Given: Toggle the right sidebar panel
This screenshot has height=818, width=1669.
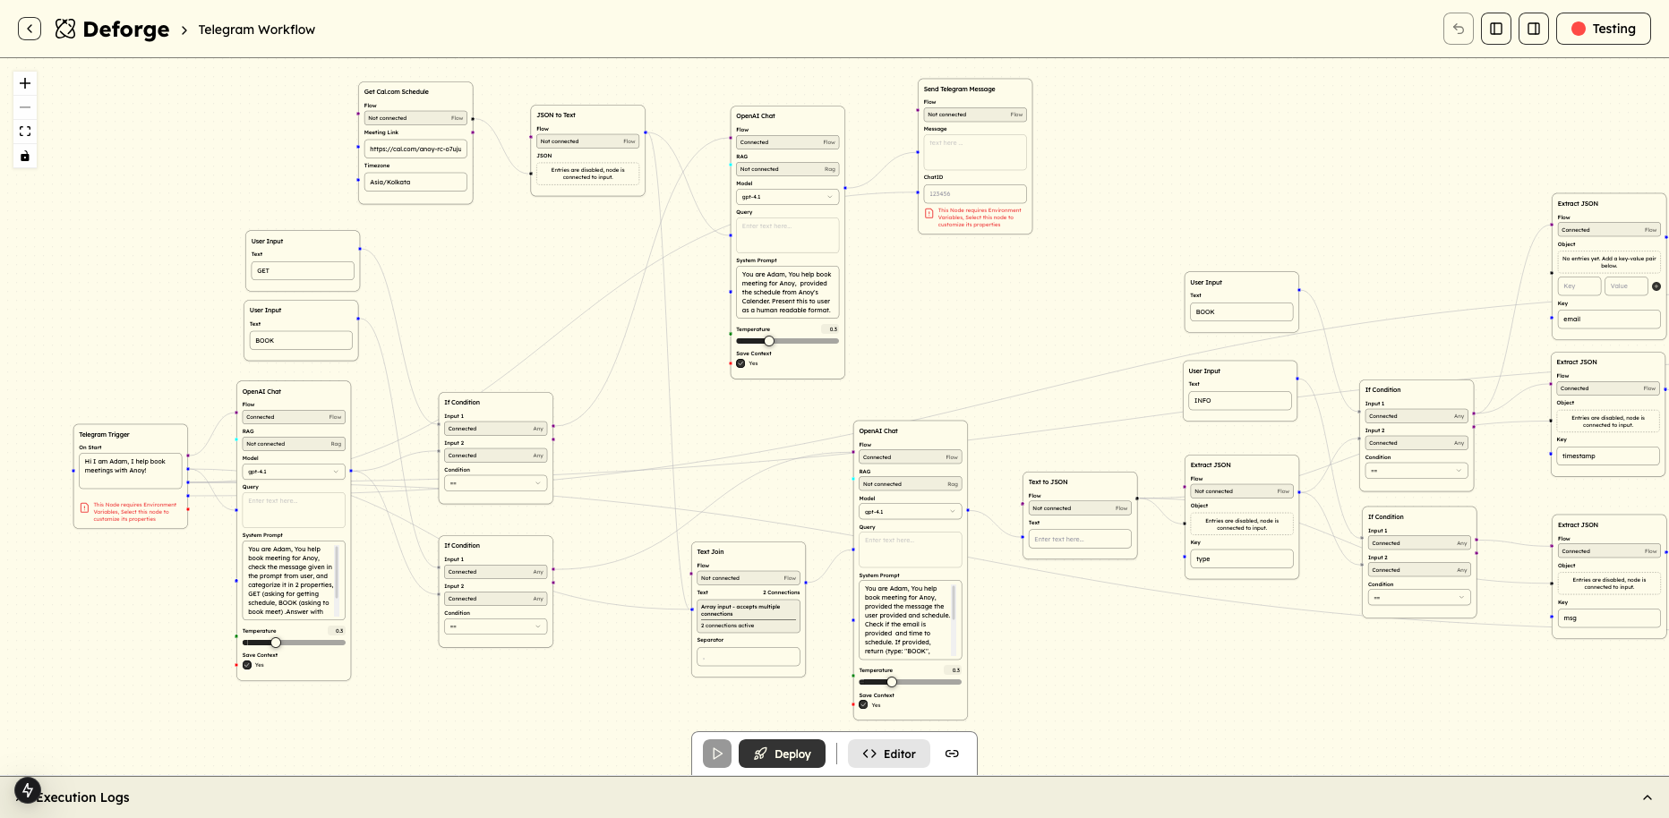Looking at the screenshot, I should point(1534,29).
